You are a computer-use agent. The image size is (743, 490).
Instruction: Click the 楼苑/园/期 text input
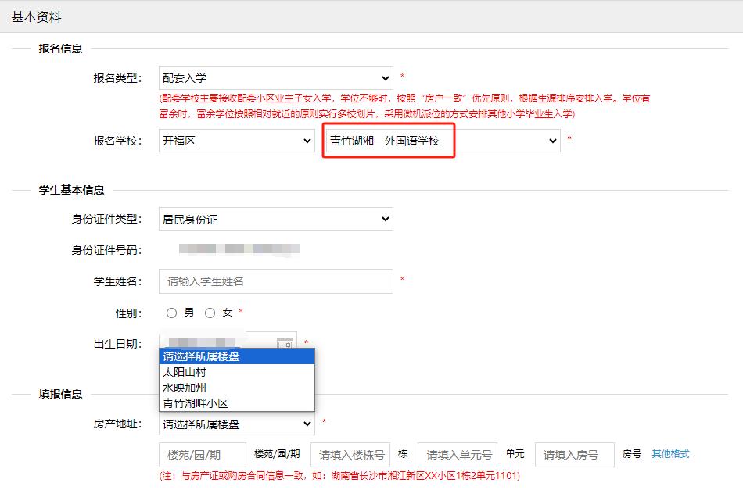(x=203, y=455)
